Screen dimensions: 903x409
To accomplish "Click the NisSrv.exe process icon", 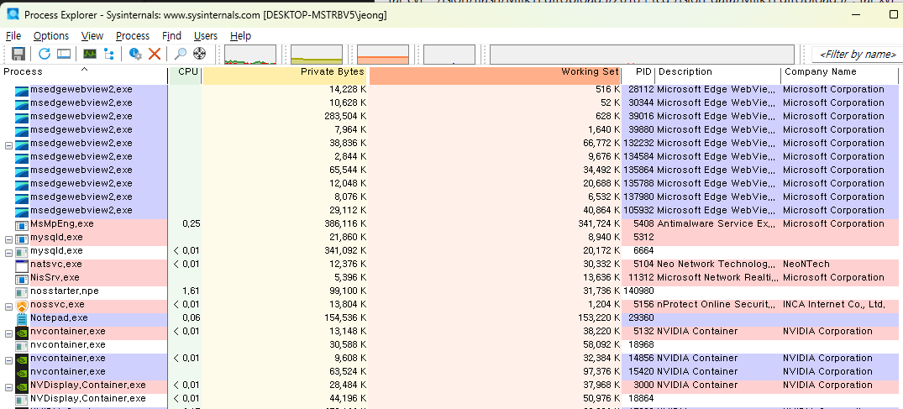I will point(21,278).
